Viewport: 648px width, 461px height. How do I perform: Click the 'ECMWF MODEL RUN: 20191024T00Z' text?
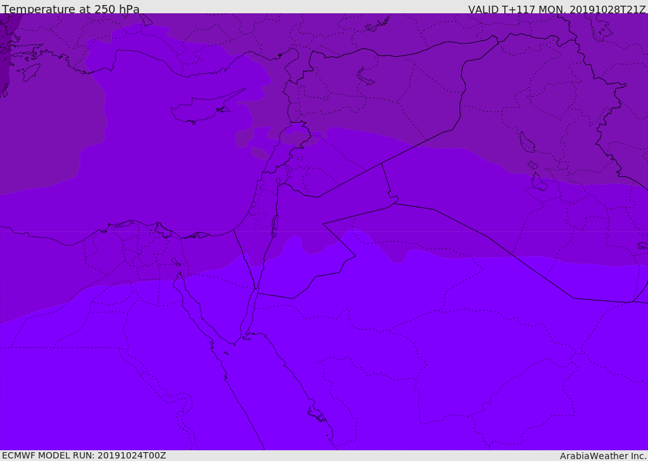click(84, 455)
